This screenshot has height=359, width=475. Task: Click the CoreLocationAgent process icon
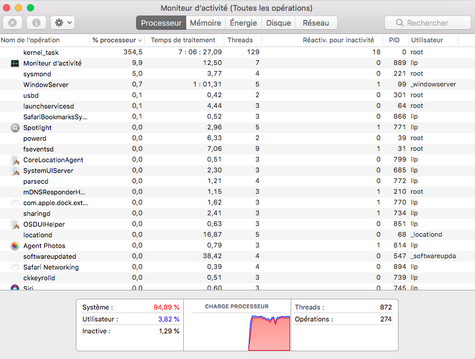coord(15,160)
